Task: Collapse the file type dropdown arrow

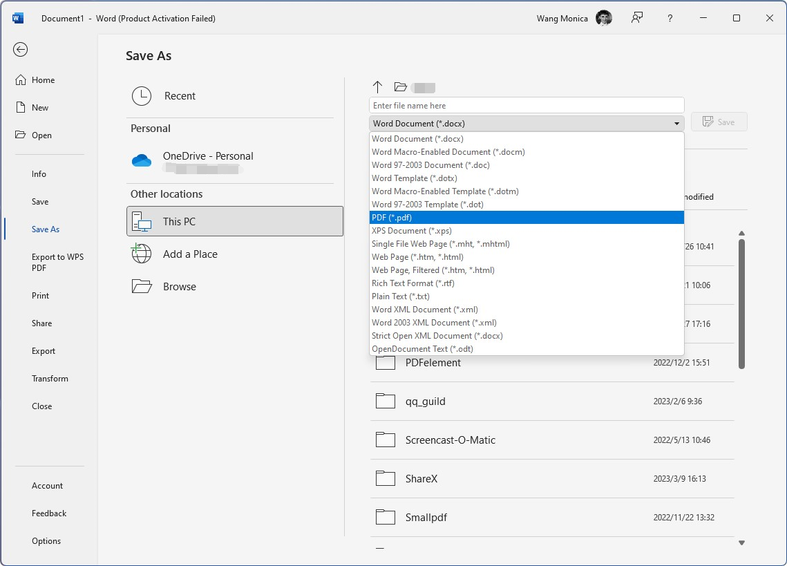Action: 676,124
